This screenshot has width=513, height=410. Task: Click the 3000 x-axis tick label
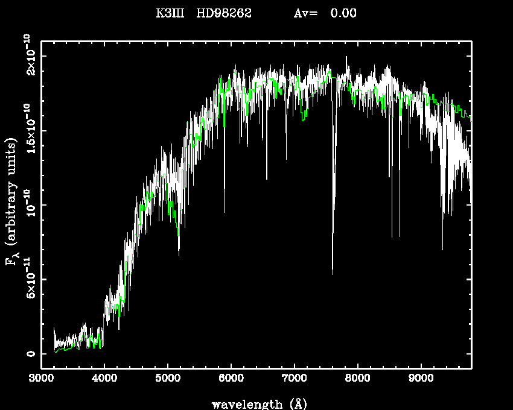(41, 379)
